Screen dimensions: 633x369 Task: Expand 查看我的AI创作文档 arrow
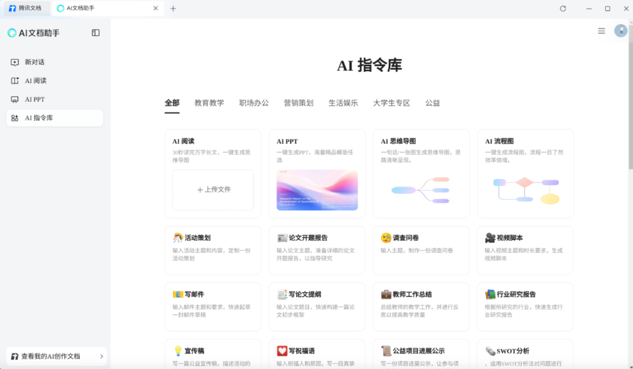[x=101, y=356]
